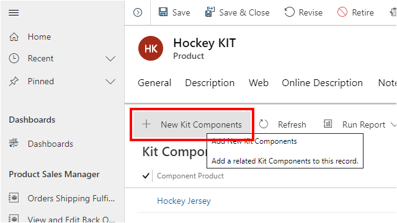Expand the Recent section chevron
Screen dimensions: 397x223
pos(110,59)
